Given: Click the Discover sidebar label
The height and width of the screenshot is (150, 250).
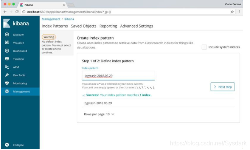Looking at the screenshot, I should [19, 35].
